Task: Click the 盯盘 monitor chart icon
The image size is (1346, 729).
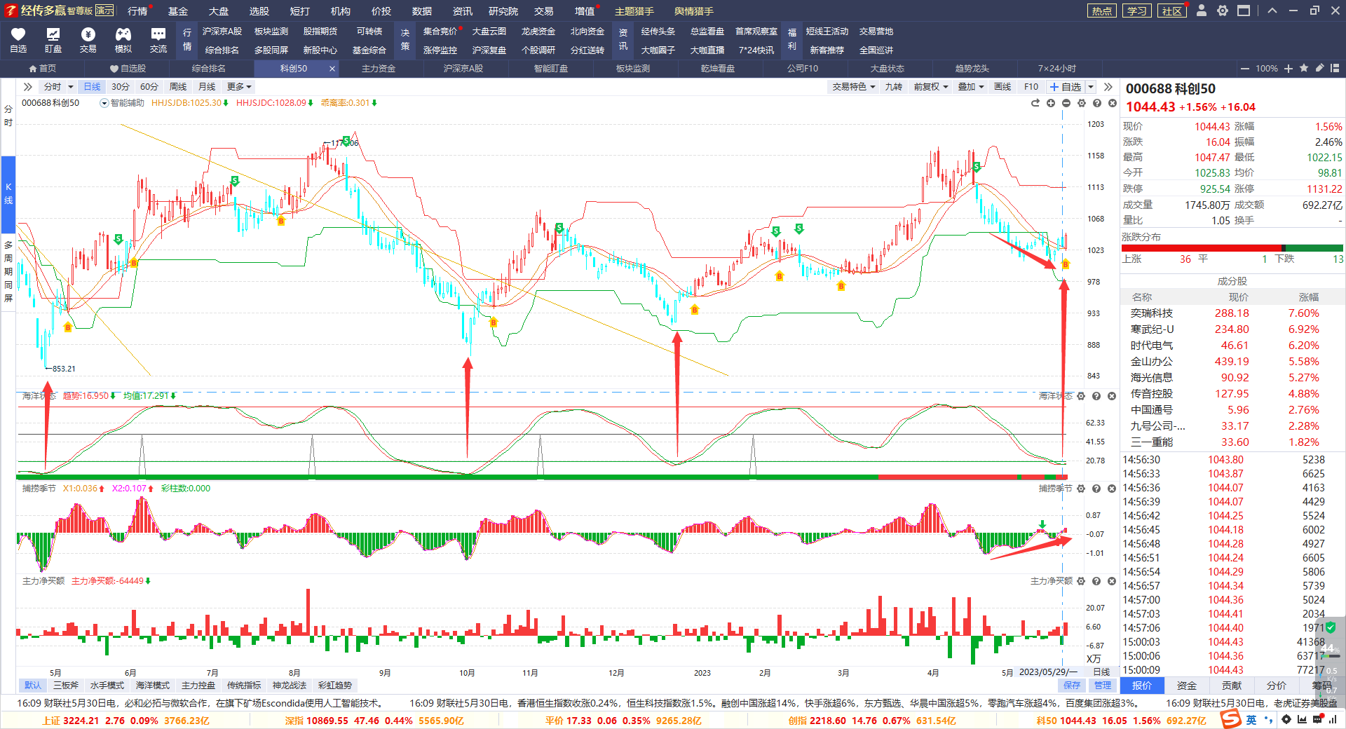Action: 53,40
